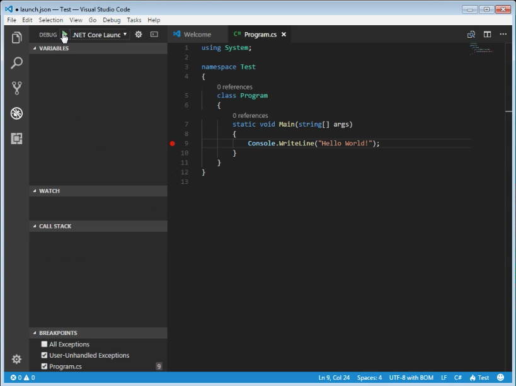Click the Visual Studio Code logo in title bar
This screenshot has width=516, height=386.
click(9, 9)
